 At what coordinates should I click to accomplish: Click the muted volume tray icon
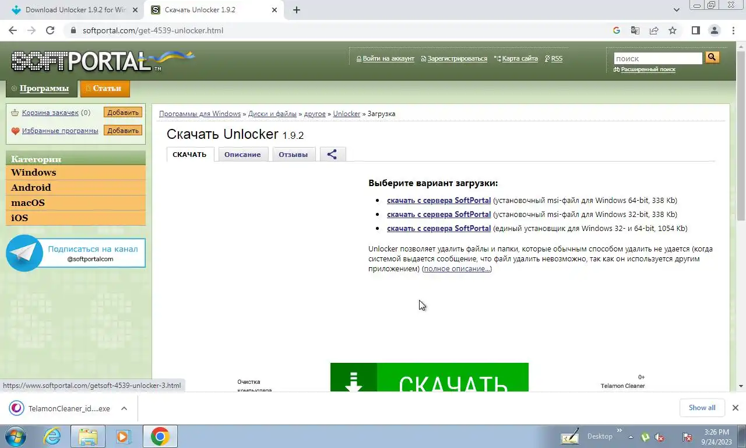tap(660, 437)
